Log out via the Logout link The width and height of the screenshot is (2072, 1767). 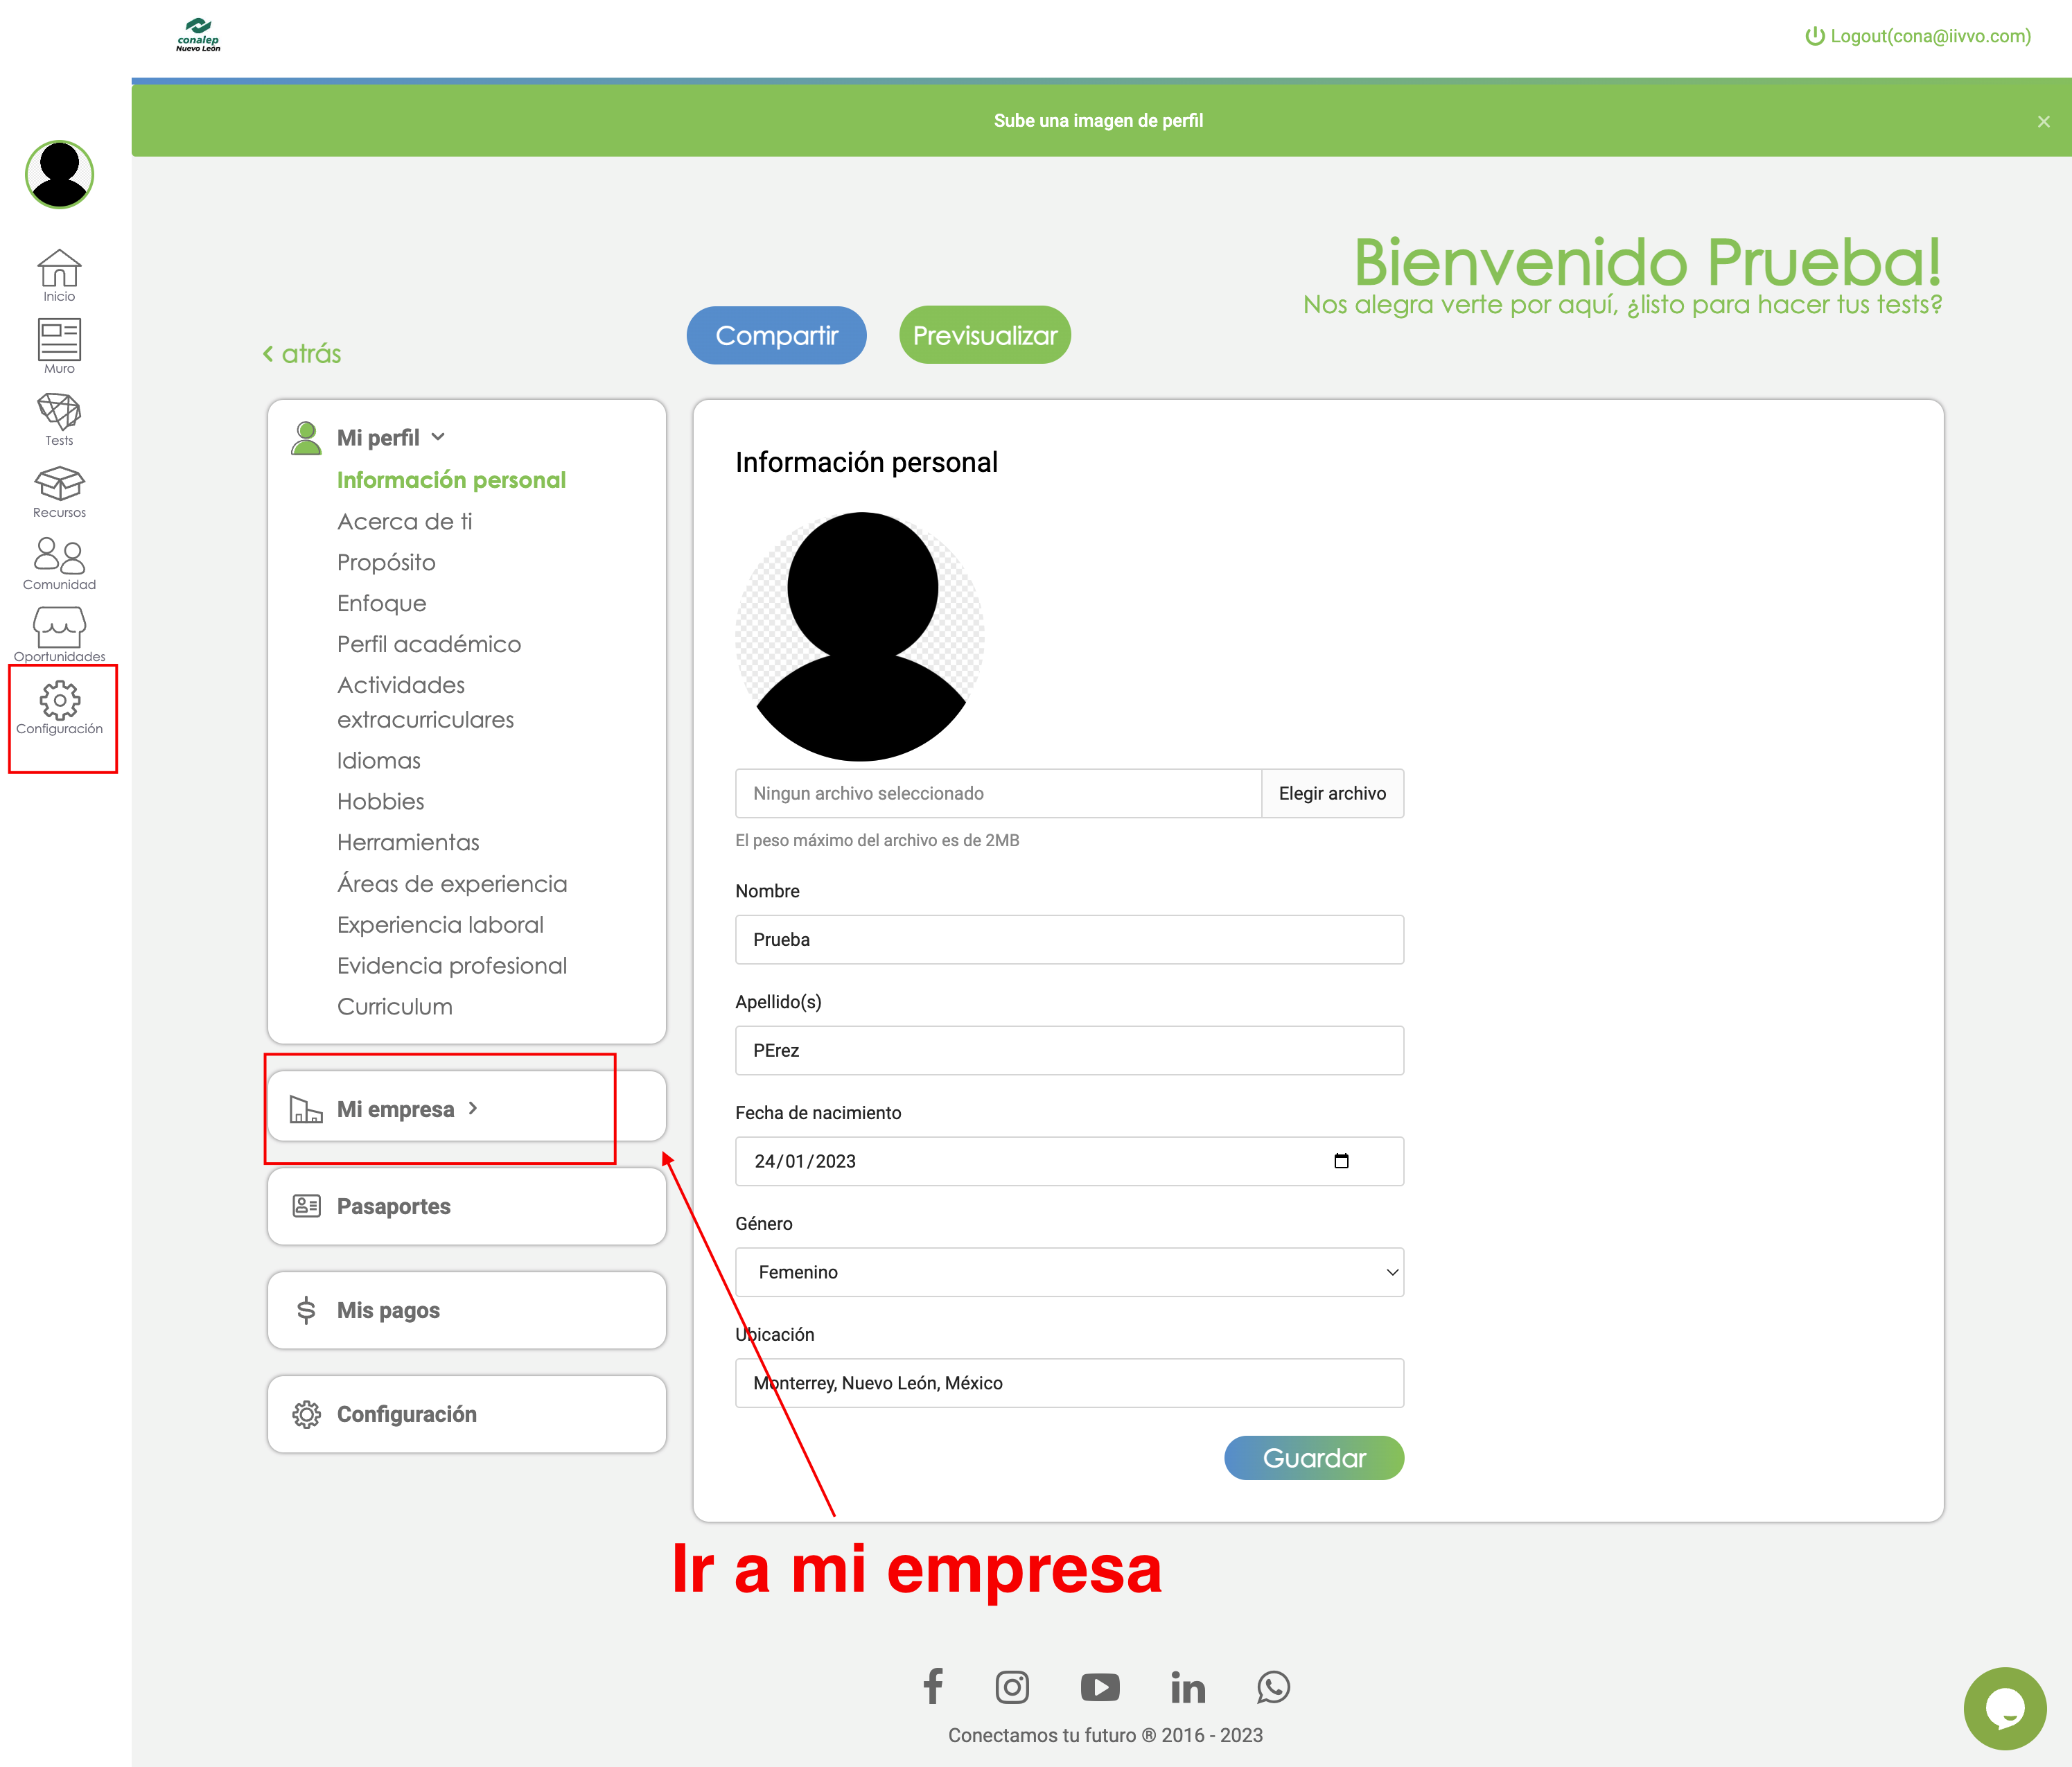(x=1917, y=36)
